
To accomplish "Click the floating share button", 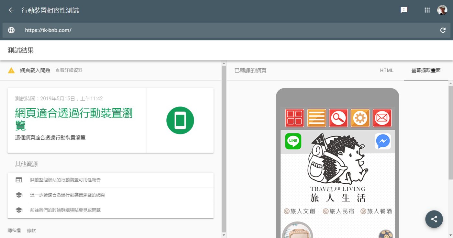I will pyautogui.click(x=434, y=219).
